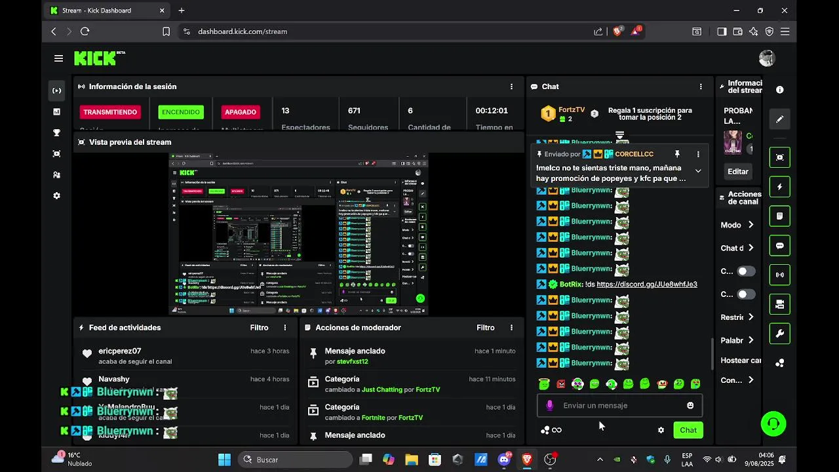Open the Just Chatting category link

point(382,389)
